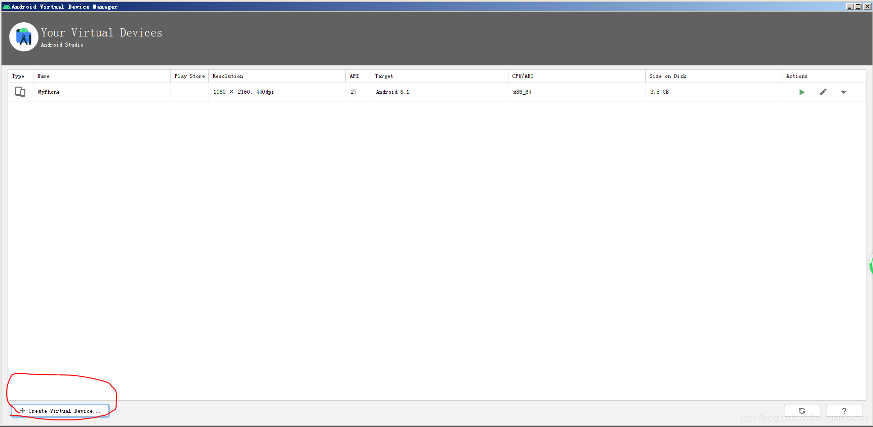The height and width of the screenshot is (427, 873).
Task: Minimize the AVD Manager window
Action: pos(850,6)
